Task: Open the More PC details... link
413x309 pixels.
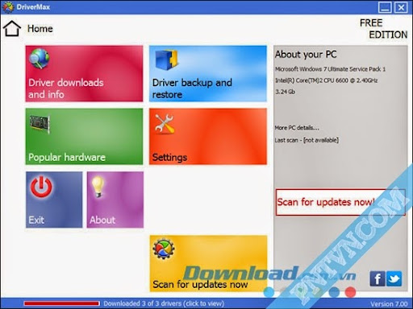Action: (297, 128)
